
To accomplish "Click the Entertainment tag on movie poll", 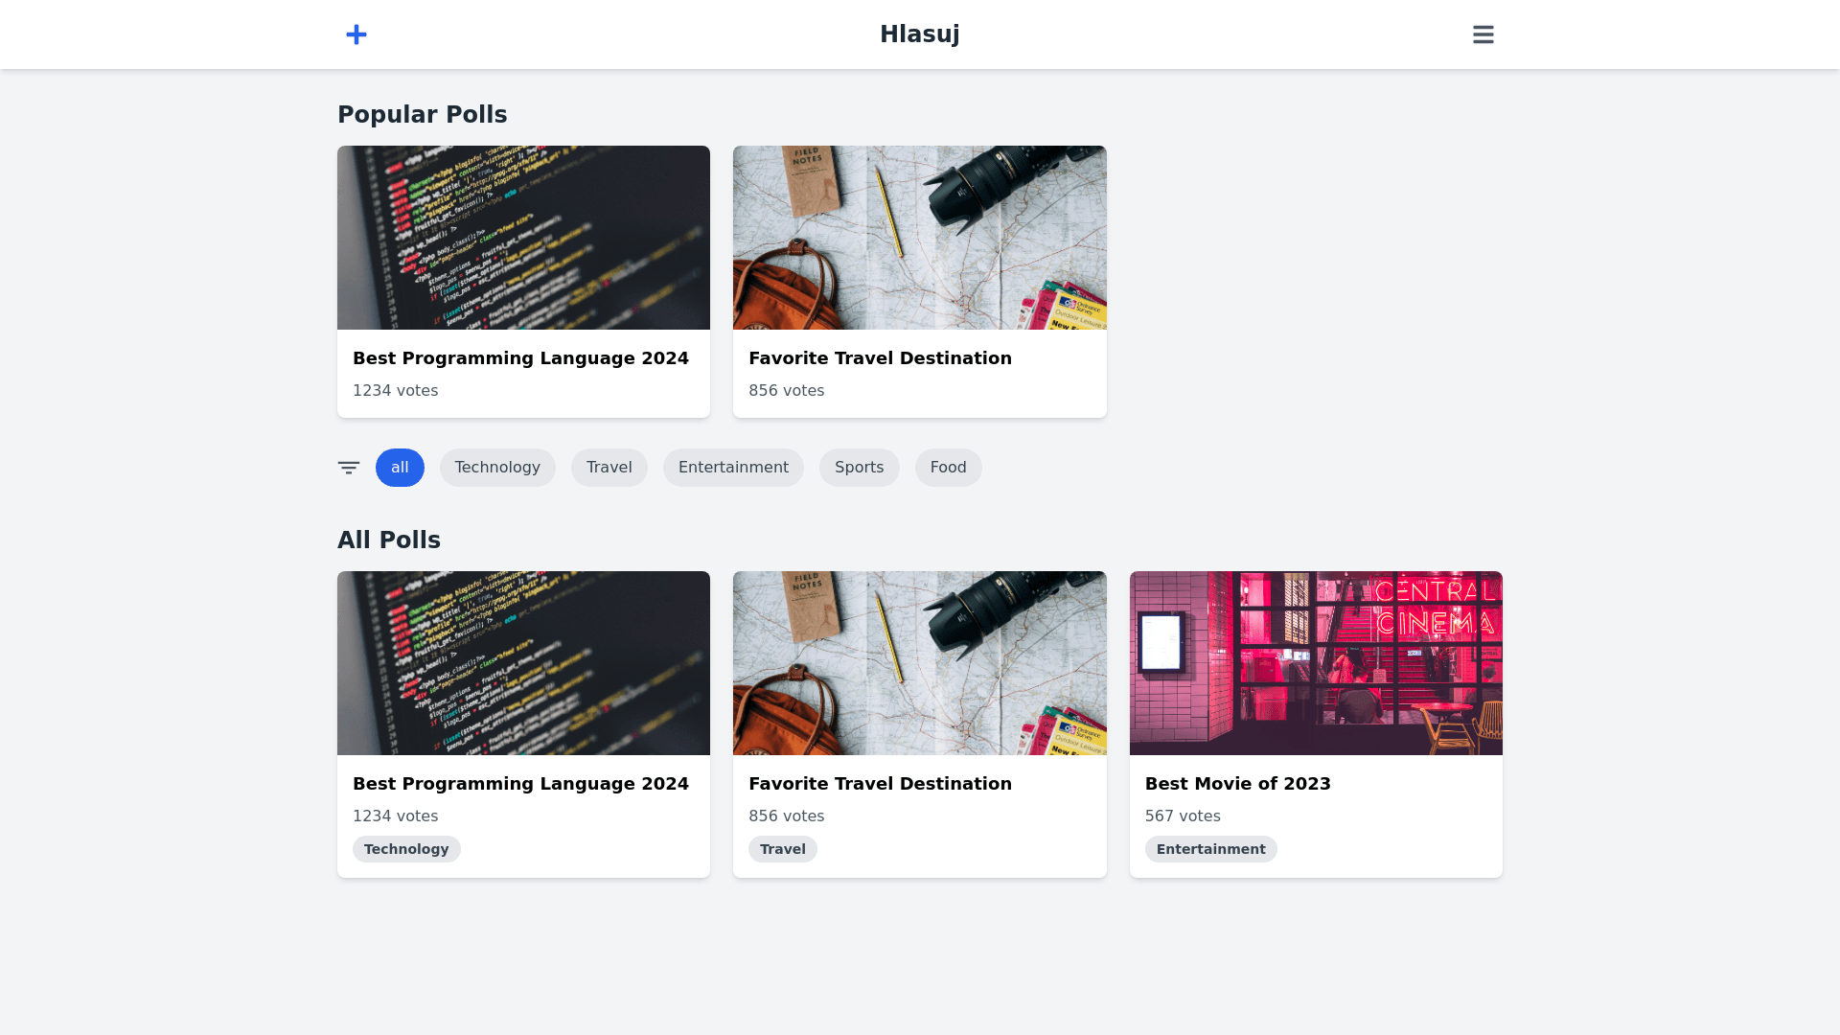I will (x=1210, y=849).
